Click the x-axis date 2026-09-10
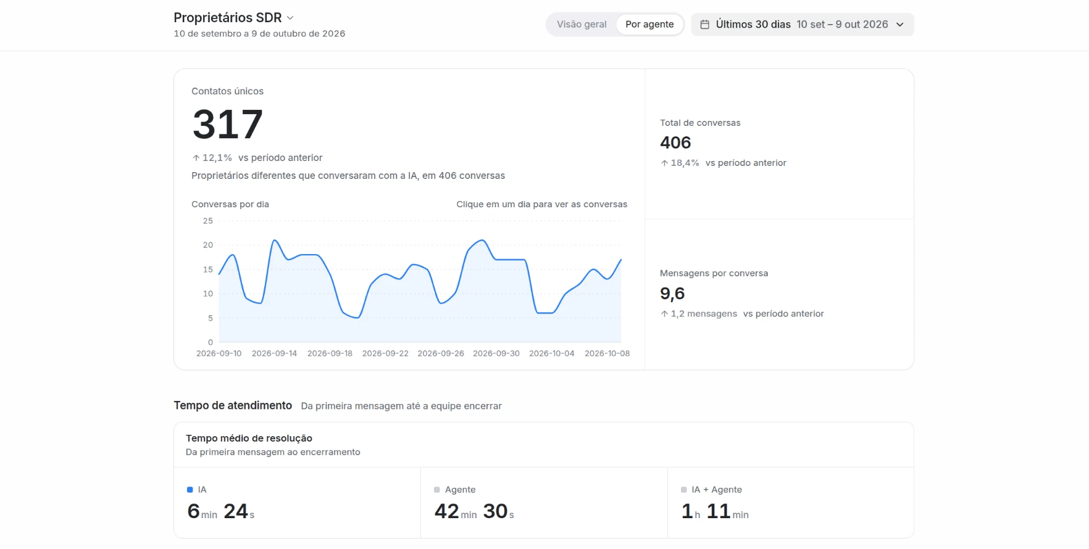Image resolution: width=1089 pixels, height=549 pixels. click(219, 353)
